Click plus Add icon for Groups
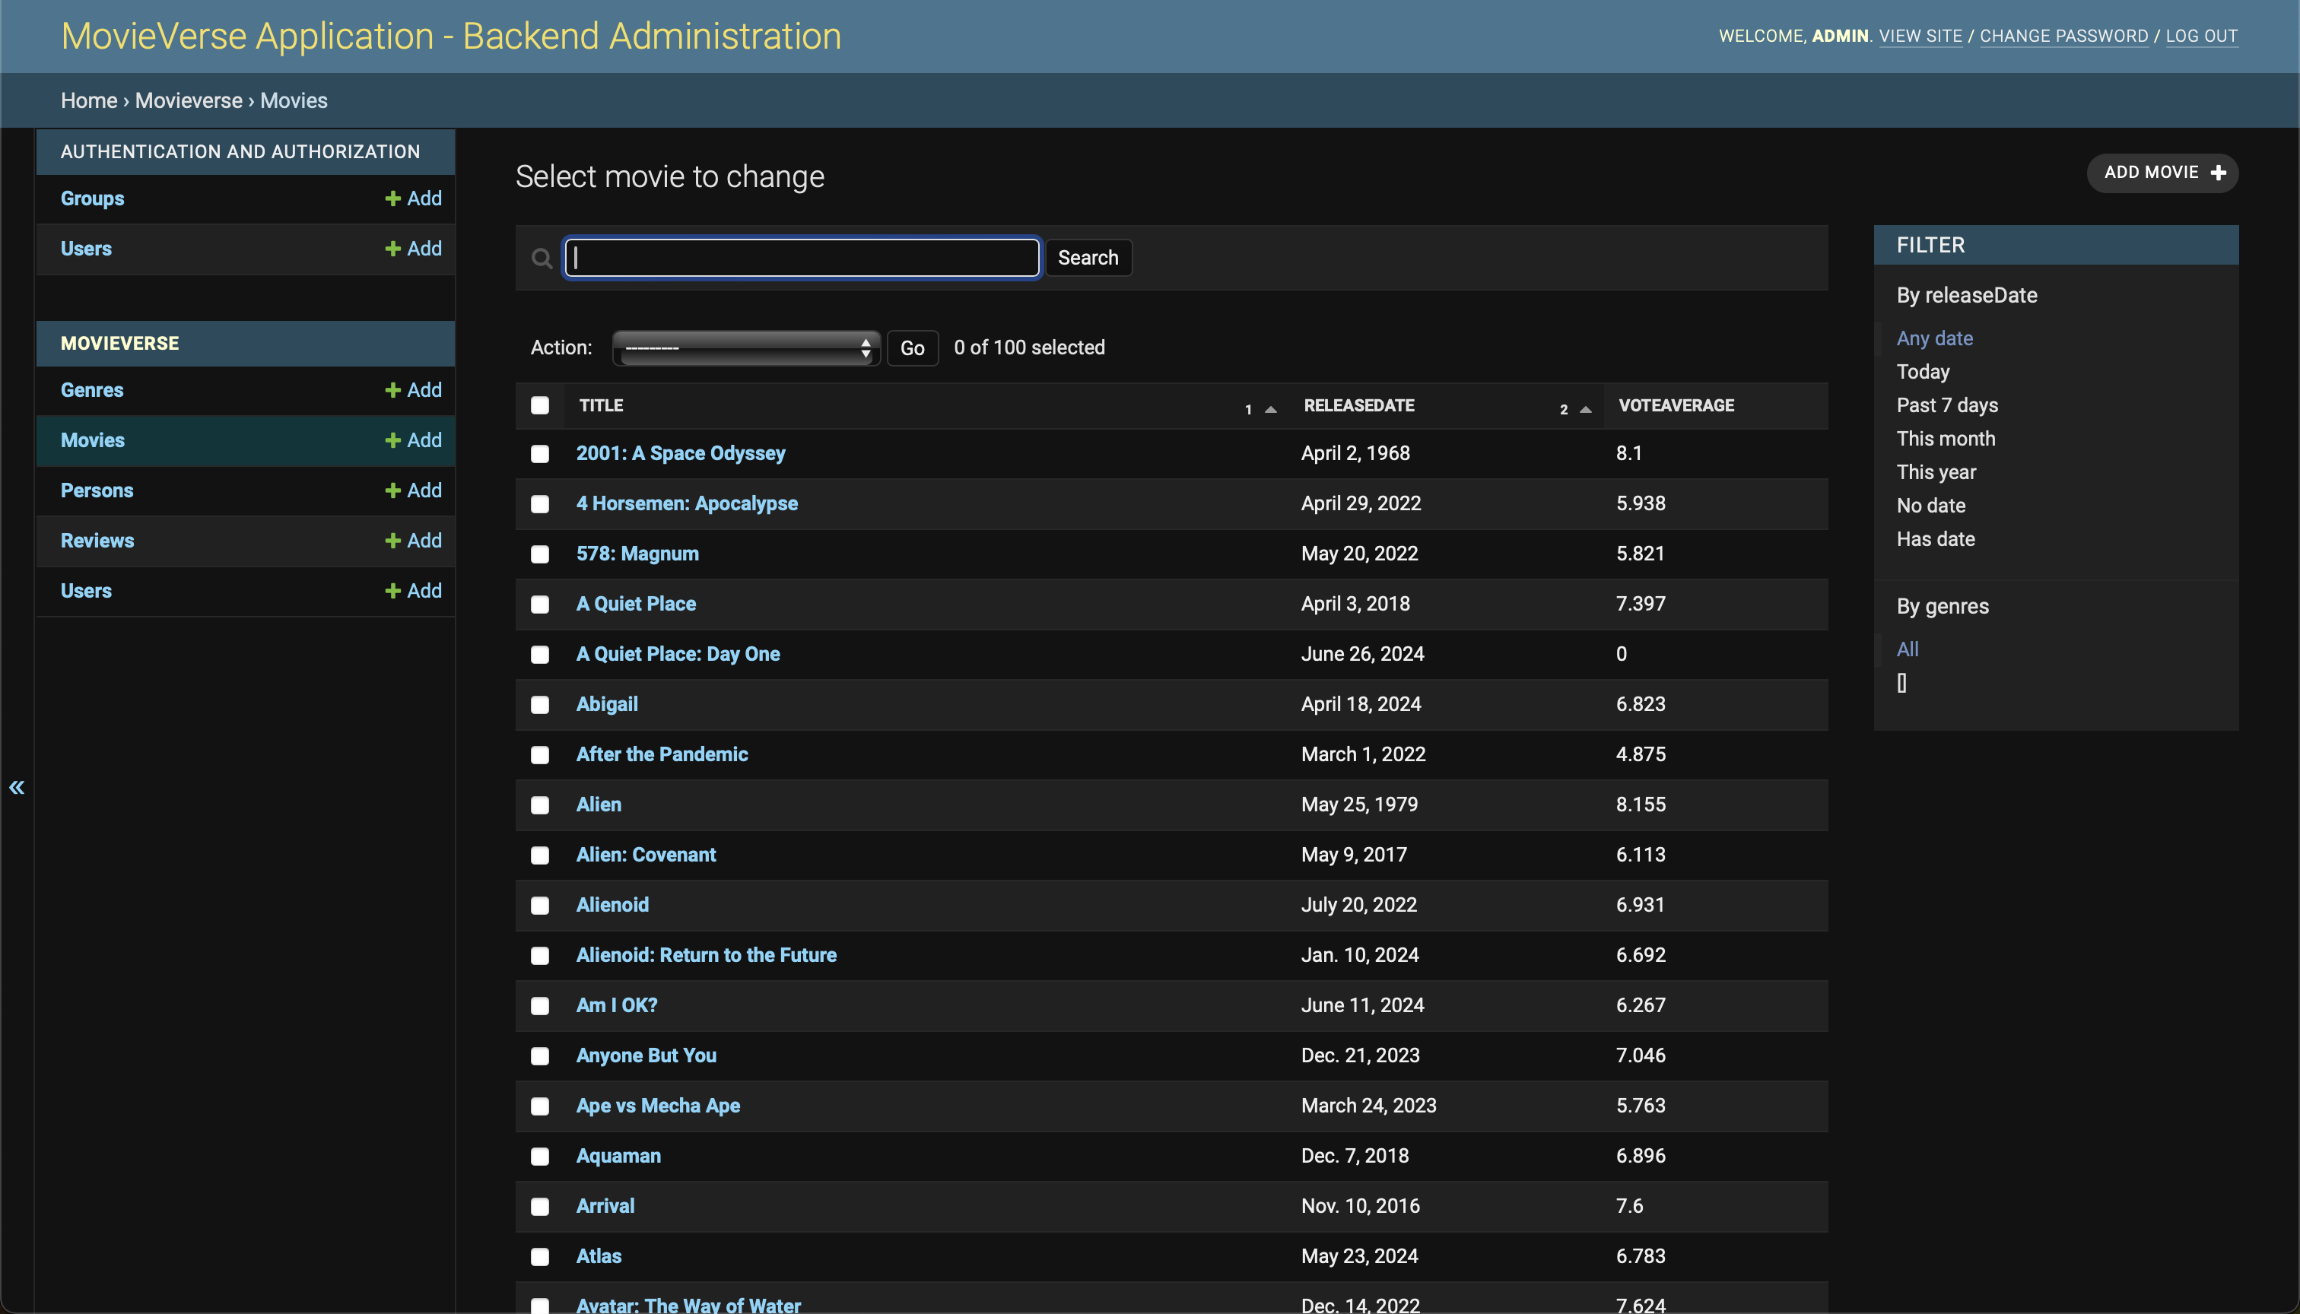 [392, 198]
